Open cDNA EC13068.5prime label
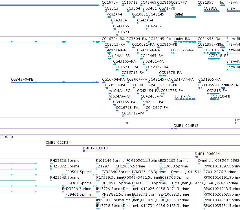Screen dimensions: 240x210 tap(173, 166)
